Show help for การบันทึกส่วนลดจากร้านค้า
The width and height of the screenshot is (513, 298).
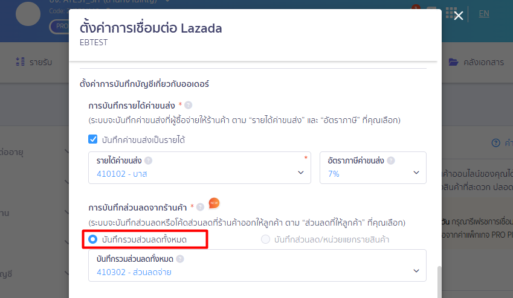(x=200, y=207)
